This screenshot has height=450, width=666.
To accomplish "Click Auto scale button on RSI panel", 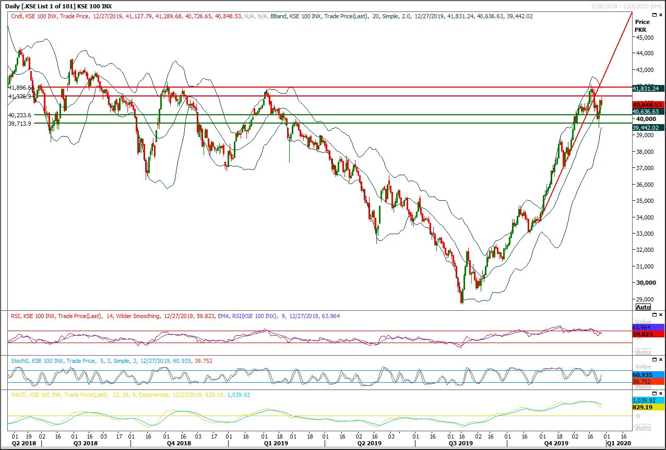I will [643, 352].
